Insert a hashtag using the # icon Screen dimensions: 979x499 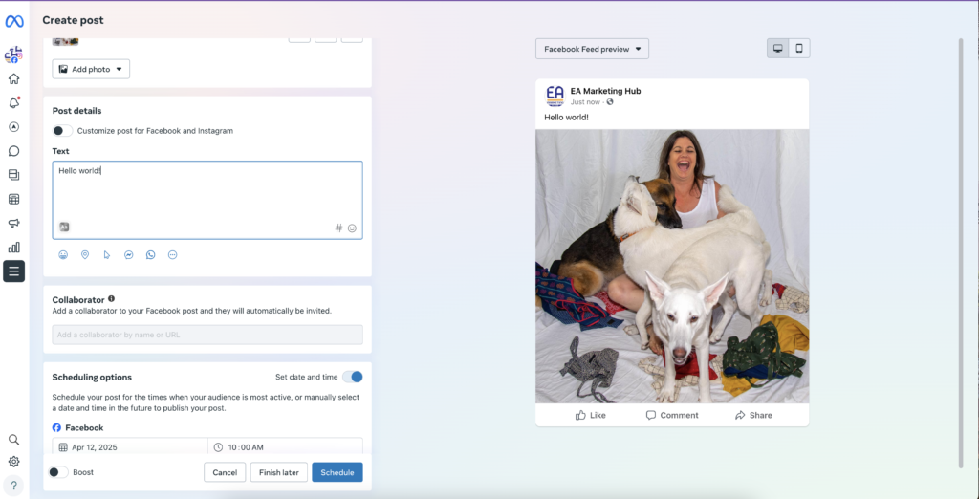339,228
